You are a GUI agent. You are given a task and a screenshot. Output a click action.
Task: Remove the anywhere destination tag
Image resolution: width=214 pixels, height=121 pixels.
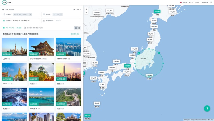61,15
